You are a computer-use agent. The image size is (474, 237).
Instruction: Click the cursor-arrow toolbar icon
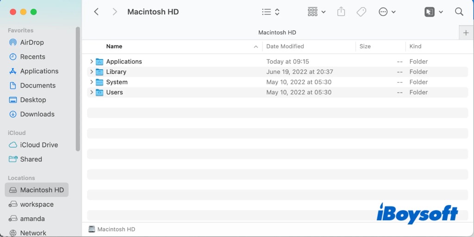pyautogui.click(x=429, y=12)
